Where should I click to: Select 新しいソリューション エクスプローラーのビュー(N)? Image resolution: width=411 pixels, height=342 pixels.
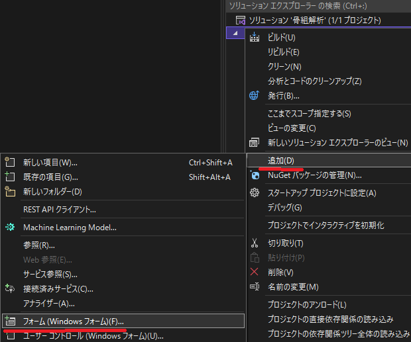point(338,143)
